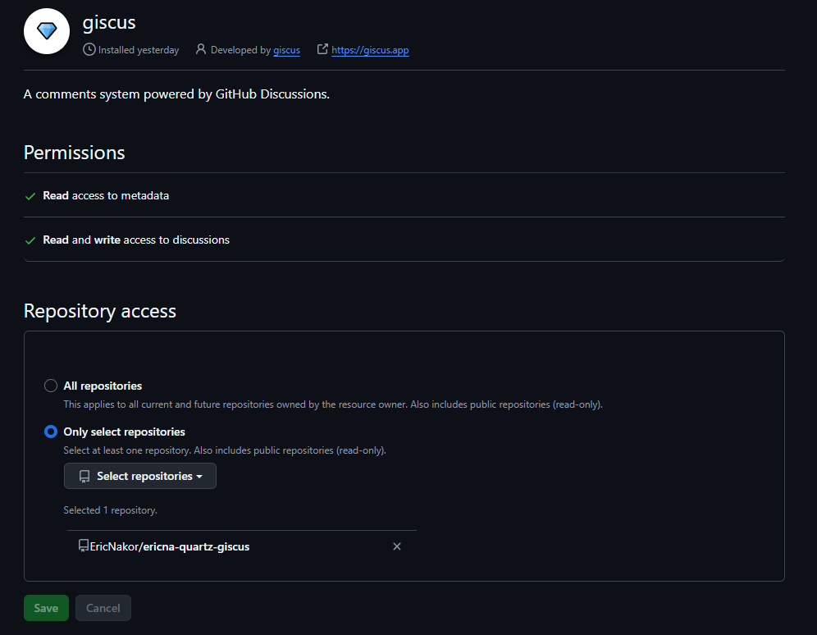The height and width of the screenshot is (635, 817).
Task: Click the clock icon beside Installed yesterday
Action: point(89,50)
